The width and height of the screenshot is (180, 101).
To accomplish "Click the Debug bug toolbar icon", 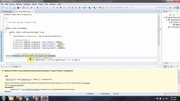I will [79, 8].
